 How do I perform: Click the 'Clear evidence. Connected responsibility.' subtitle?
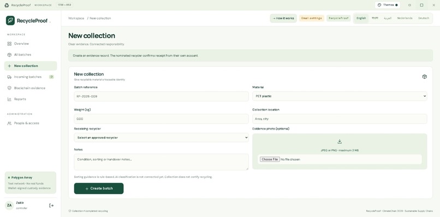pyautogui.click(x=96, y=44)
